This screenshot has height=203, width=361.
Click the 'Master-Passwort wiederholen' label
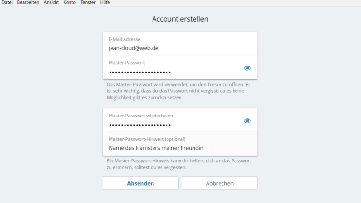coord(141,116)
